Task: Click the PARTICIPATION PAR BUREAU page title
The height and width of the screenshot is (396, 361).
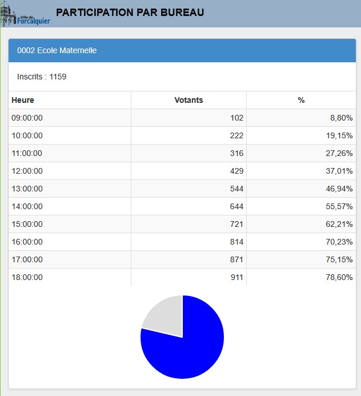Action: point(130,13)
